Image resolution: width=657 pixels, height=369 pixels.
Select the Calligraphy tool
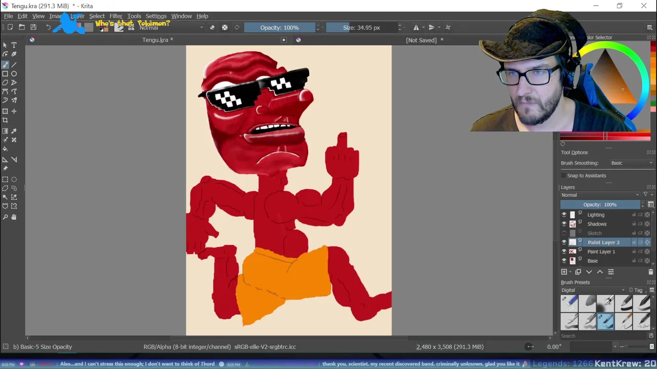coord(14,54)
